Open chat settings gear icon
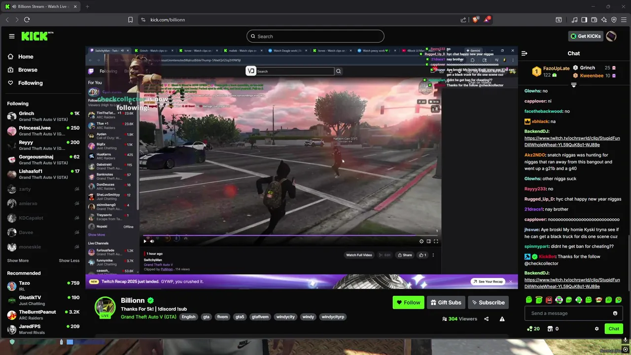This screenshot has height=355, width=631. [x=596, y=329]
